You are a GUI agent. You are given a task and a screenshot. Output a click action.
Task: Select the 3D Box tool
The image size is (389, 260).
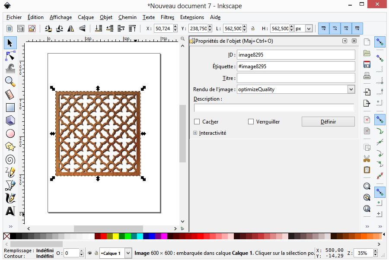tap(10, 120)
